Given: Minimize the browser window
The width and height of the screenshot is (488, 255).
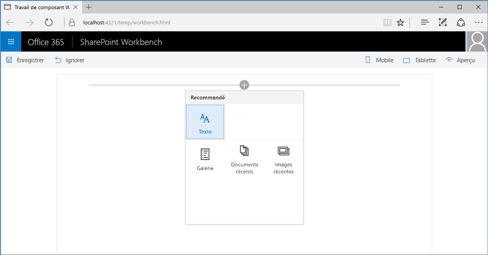Looking at the screenshot, I should 441,7.
